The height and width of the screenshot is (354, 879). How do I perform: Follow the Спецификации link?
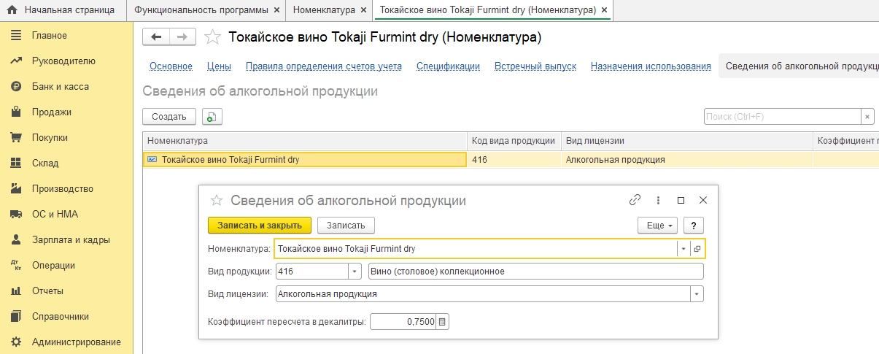(x=448, y=66)
